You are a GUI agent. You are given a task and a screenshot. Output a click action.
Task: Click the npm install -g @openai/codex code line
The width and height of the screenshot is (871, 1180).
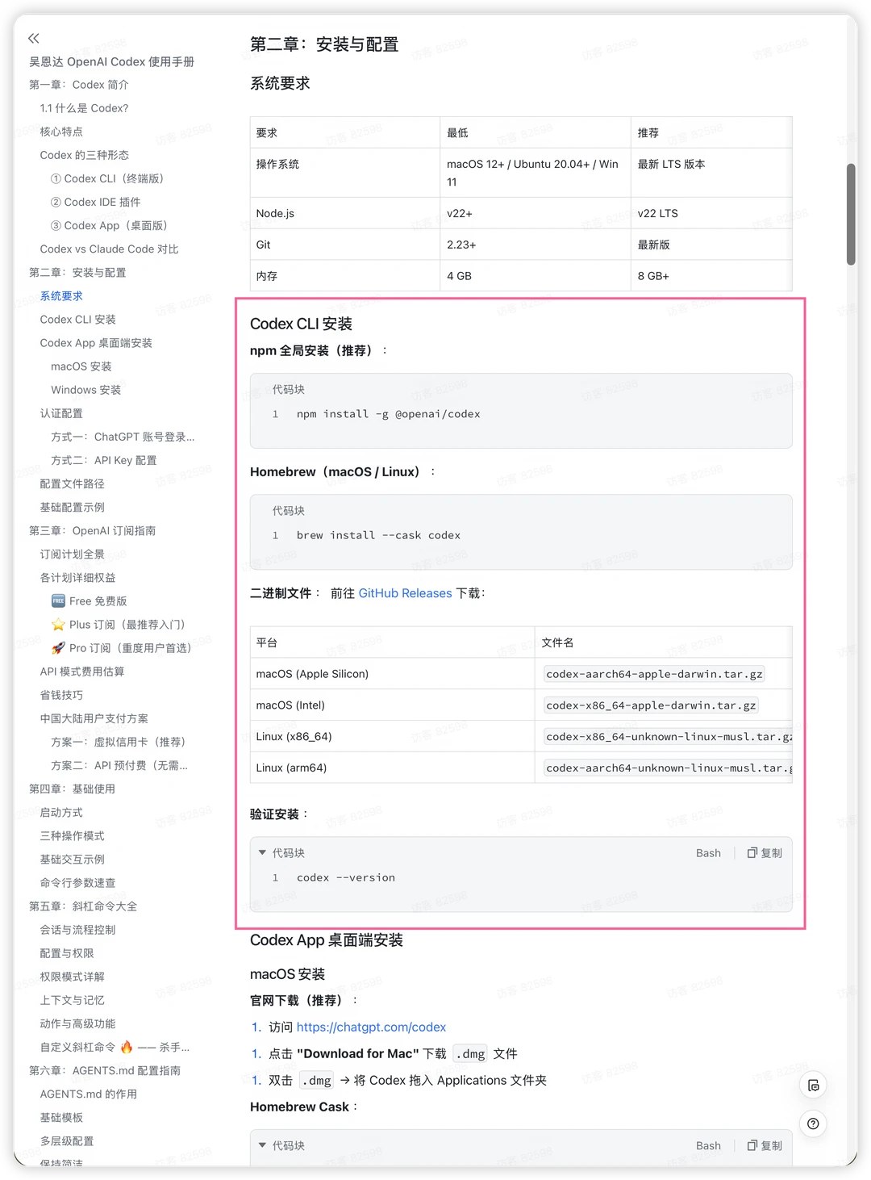pos(388,414)
